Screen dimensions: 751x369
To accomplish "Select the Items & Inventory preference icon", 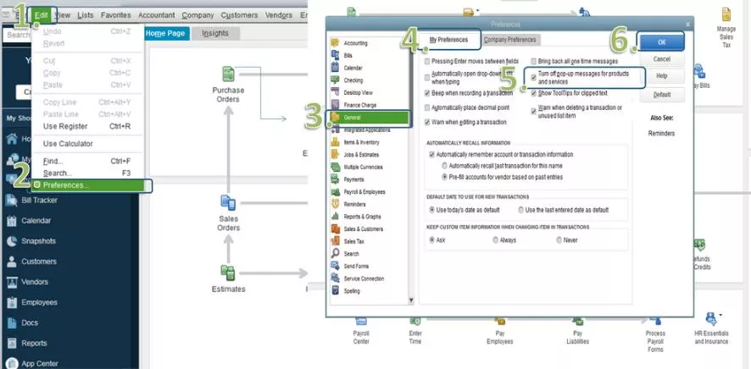I will point(336,142).
